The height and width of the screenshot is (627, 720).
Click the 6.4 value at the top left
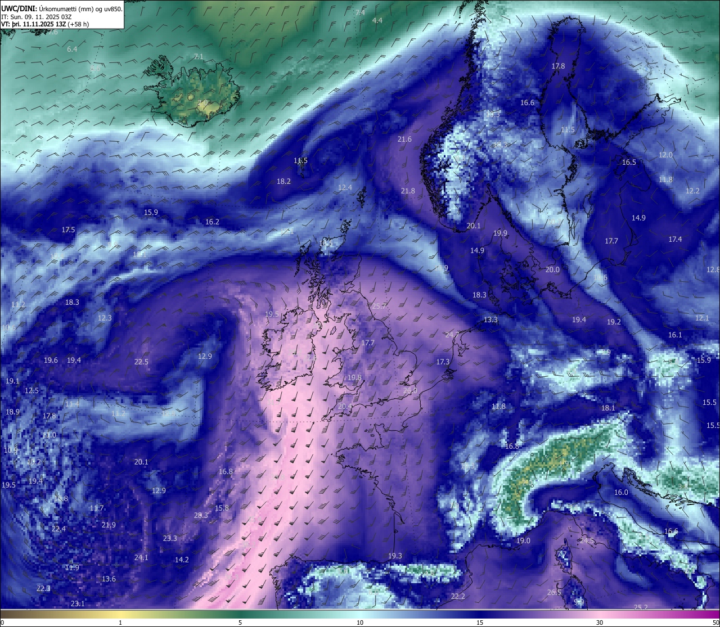click(72, 49)
